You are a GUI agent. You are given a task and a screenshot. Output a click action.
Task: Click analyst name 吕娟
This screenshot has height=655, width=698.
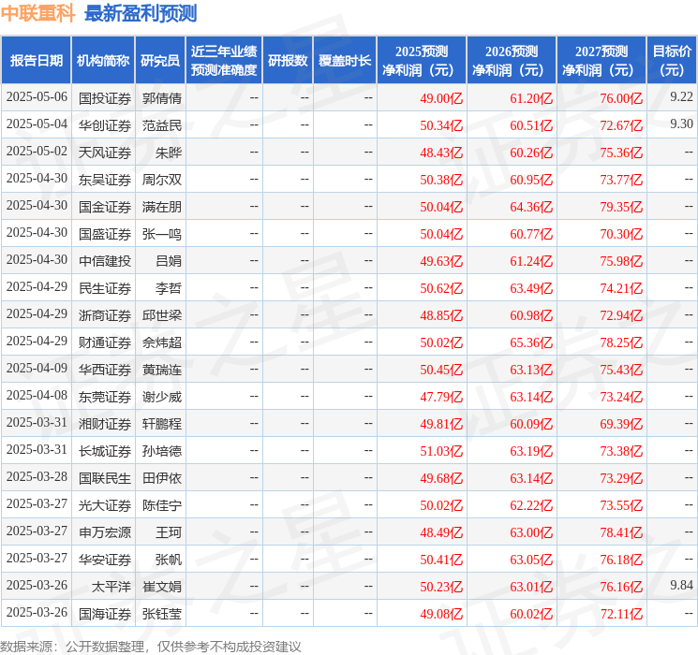point(169,261)
